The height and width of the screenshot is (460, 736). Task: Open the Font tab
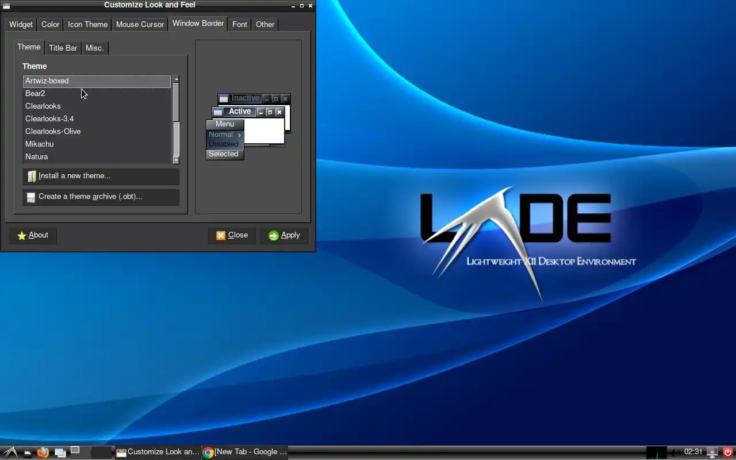click(240, 24)
